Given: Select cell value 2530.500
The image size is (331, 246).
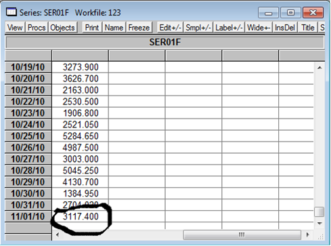Looking at the screenshot, I should [81, 102].
